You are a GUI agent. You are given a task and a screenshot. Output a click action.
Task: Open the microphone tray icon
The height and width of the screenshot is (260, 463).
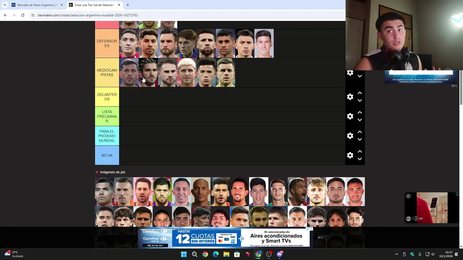420,254
